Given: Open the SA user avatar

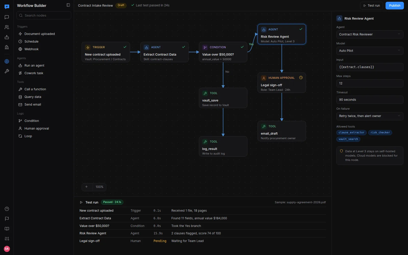Looking at the screenshot, I should pyautogui.click(x=7, y=249).
